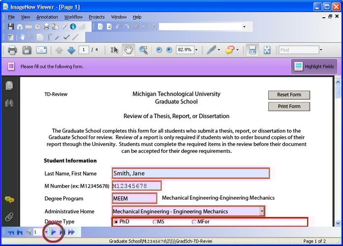Go to the next document with double arrow

pos(71,232)
